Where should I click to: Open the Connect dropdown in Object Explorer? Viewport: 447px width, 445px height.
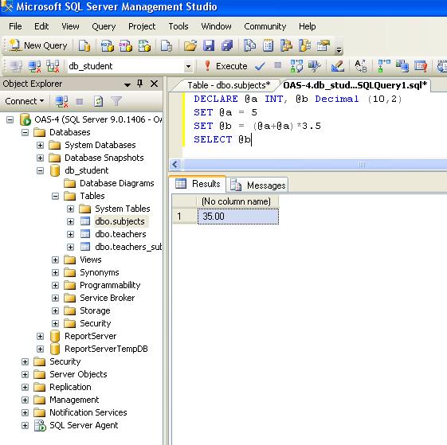tap(25, 101)
